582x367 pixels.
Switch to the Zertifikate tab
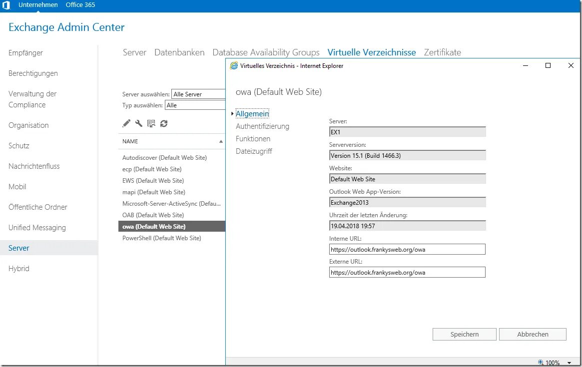(443, 52)
